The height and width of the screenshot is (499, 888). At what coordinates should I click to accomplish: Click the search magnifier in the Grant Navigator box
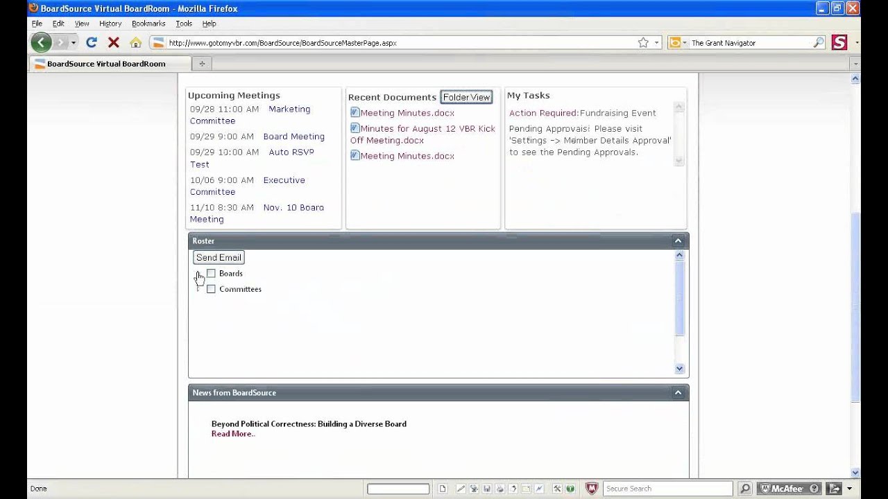coord(819,42)
